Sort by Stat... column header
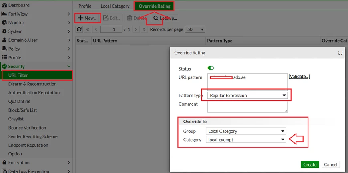Screen dimensions: 348x173 click(x=83, y=41)
